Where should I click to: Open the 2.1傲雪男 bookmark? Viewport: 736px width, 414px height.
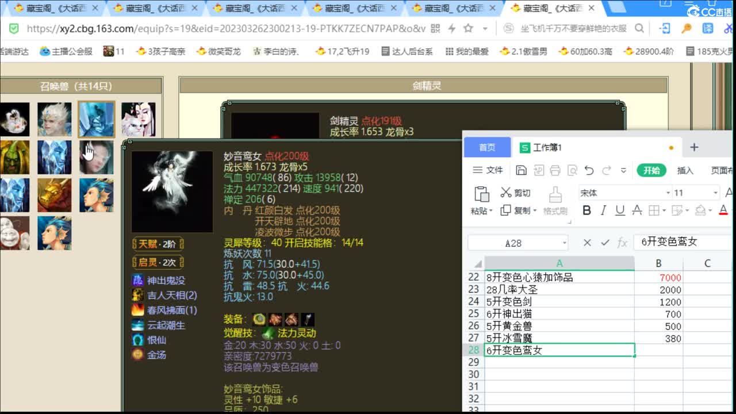523,51
